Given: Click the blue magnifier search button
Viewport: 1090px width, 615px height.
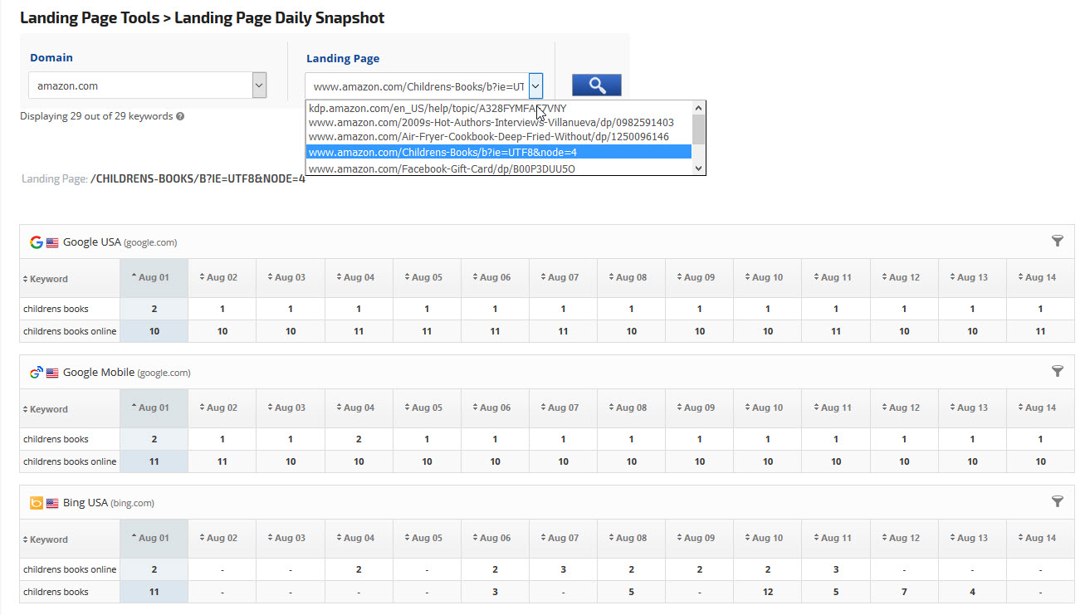Looking at the screenshot, I should 596,85.
